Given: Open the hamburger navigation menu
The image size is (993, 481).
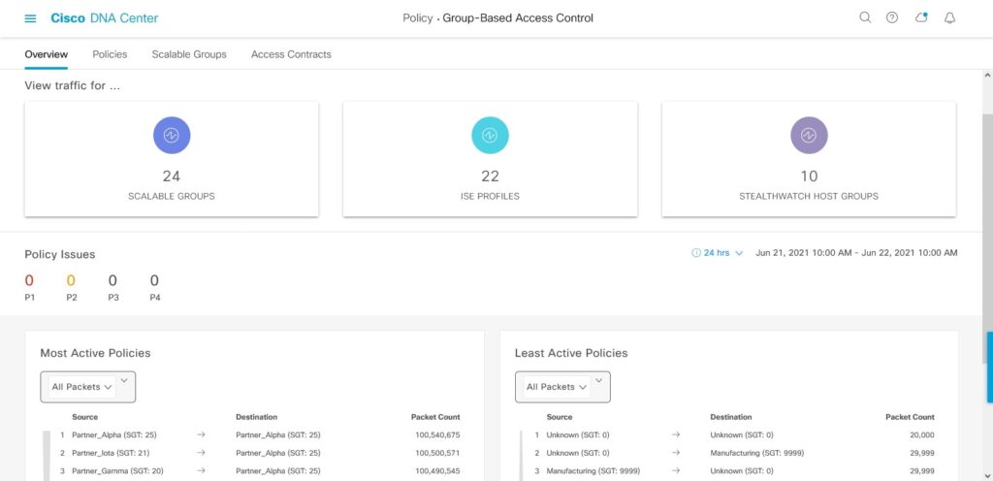Looking at the screenshot, I should pos(31,18).
